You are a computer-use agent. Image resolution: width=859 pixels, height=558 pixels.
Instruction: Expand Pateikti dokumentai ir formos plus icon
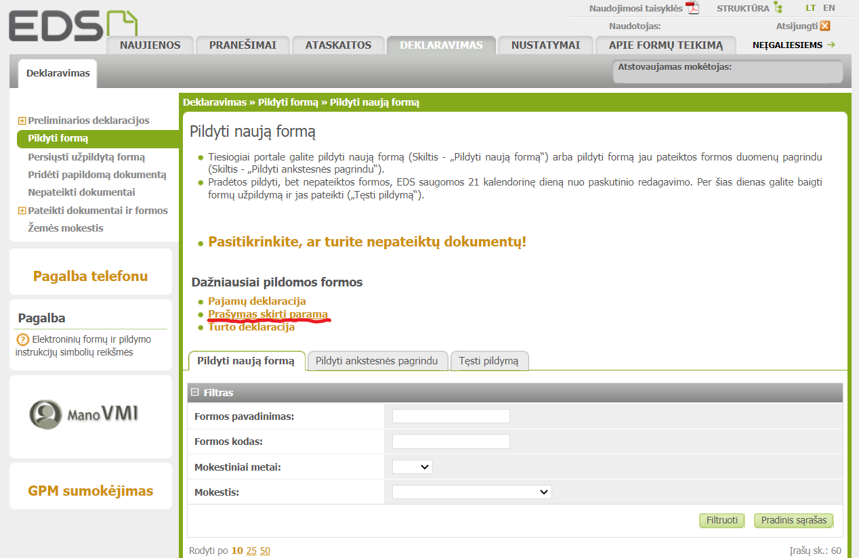click(x=22, y=211)
